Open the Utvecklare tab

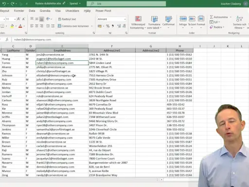(72, 11)
